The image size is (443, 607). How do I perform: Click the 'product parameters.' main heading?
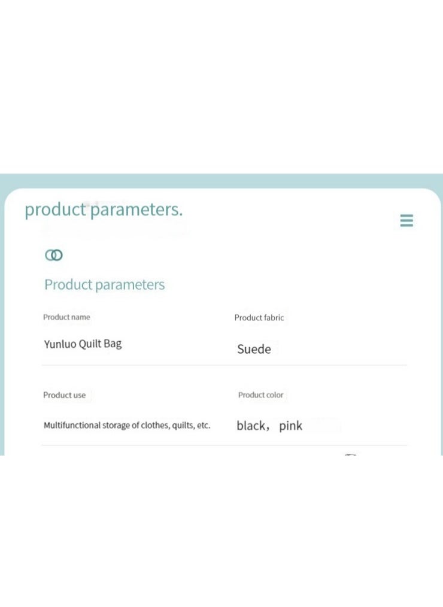click(104, 210)
